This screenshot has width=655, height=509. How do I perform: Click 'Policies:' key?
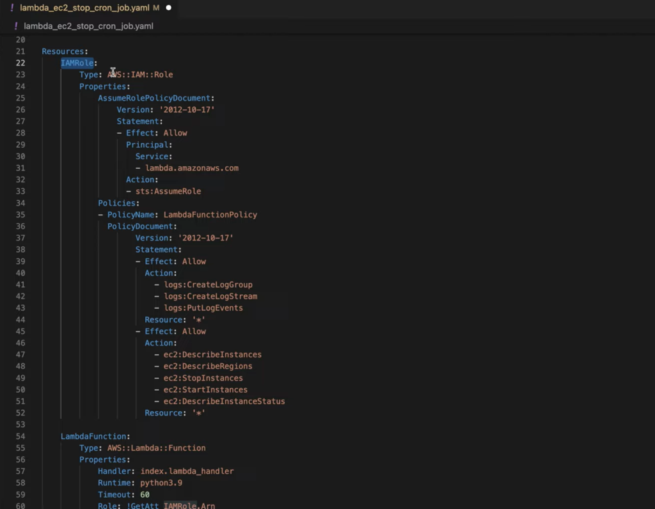coord(118,203)
